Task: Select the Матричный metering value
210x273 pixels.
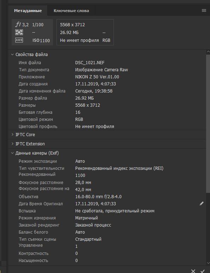Action: pyautogui.click(x=86, y=218)
